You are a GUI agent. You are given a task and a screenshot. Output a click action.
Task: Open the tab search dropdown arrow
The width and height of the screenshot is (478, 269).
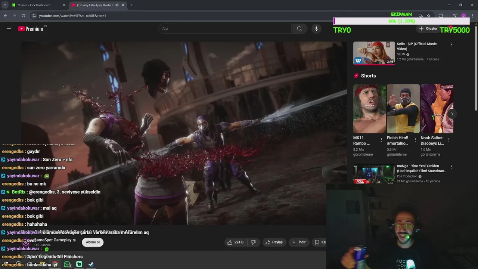(5, 5)
